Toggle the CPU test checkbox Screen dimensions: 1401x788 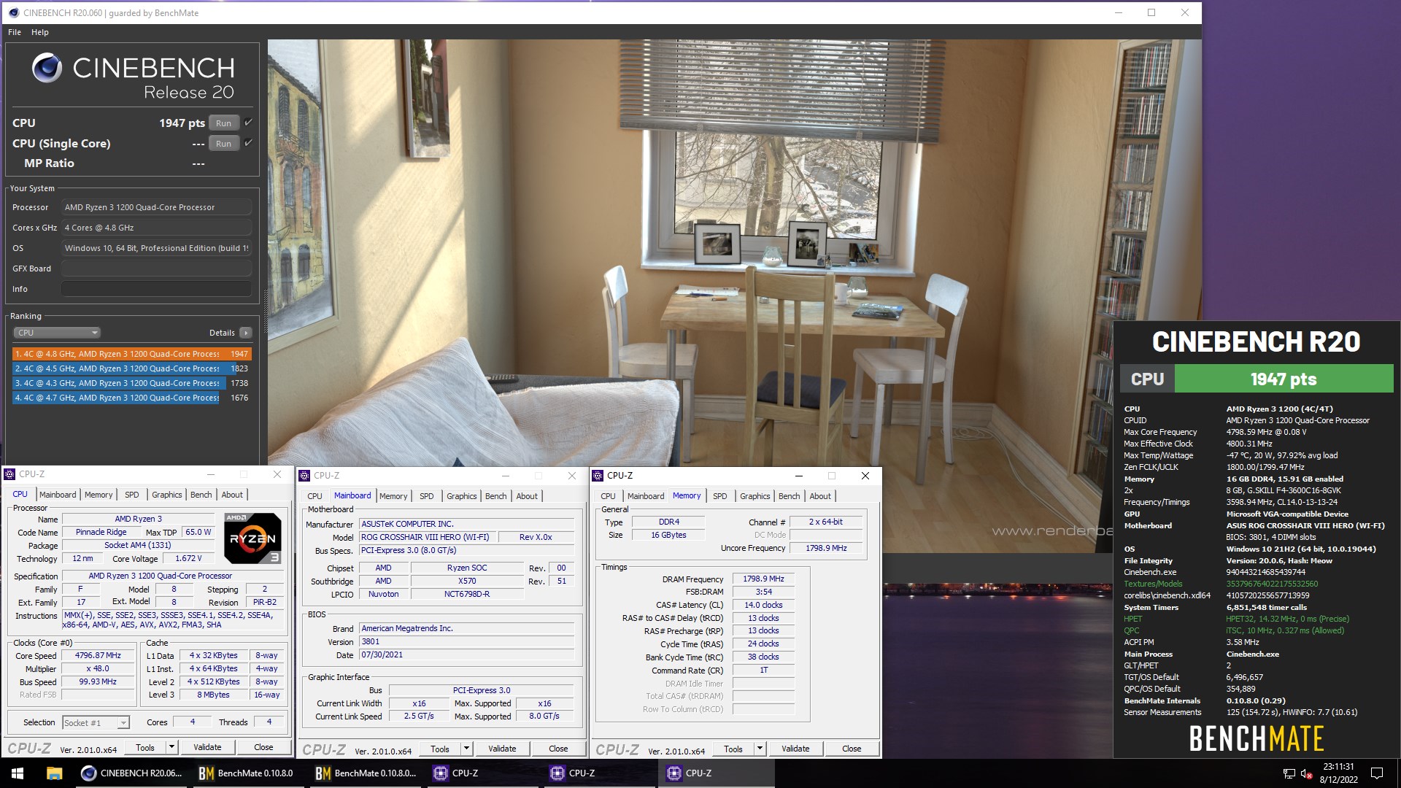[248, 123]
